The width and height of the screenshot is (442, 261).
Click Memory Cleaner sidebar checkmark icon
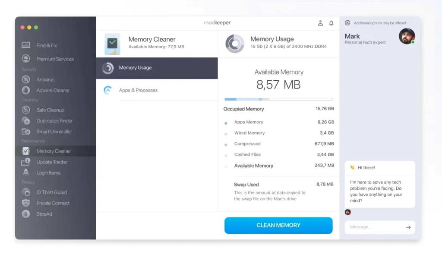coord(25,151)
